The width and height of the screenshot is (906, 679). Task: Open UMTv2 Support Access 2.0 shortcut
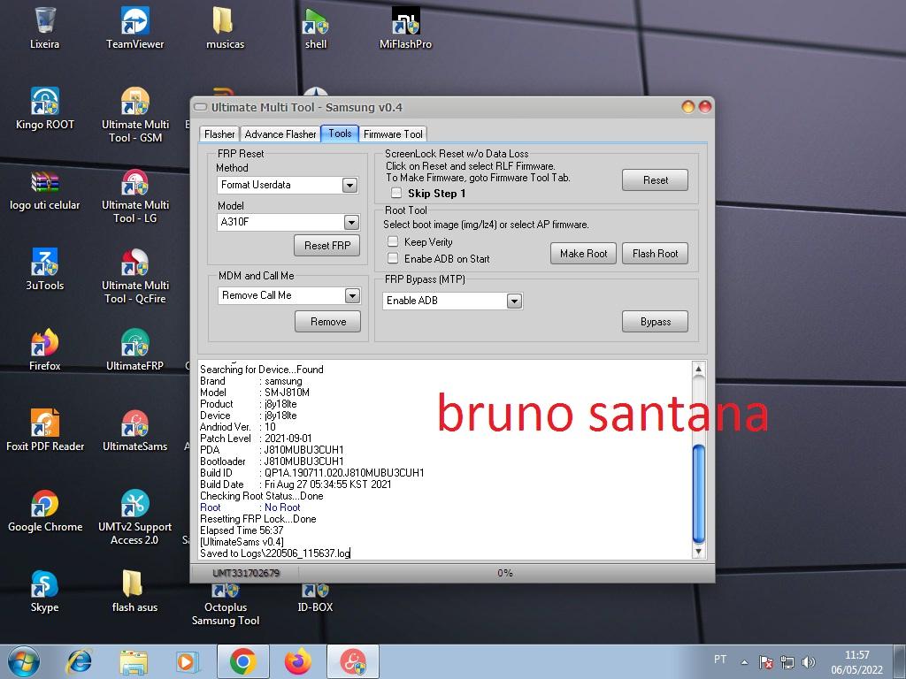[x=134, y=517]
